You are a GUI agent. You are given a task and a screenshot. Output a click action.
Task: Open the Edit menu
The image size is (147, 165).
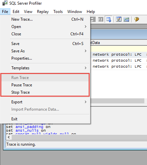tap(16, 12)
